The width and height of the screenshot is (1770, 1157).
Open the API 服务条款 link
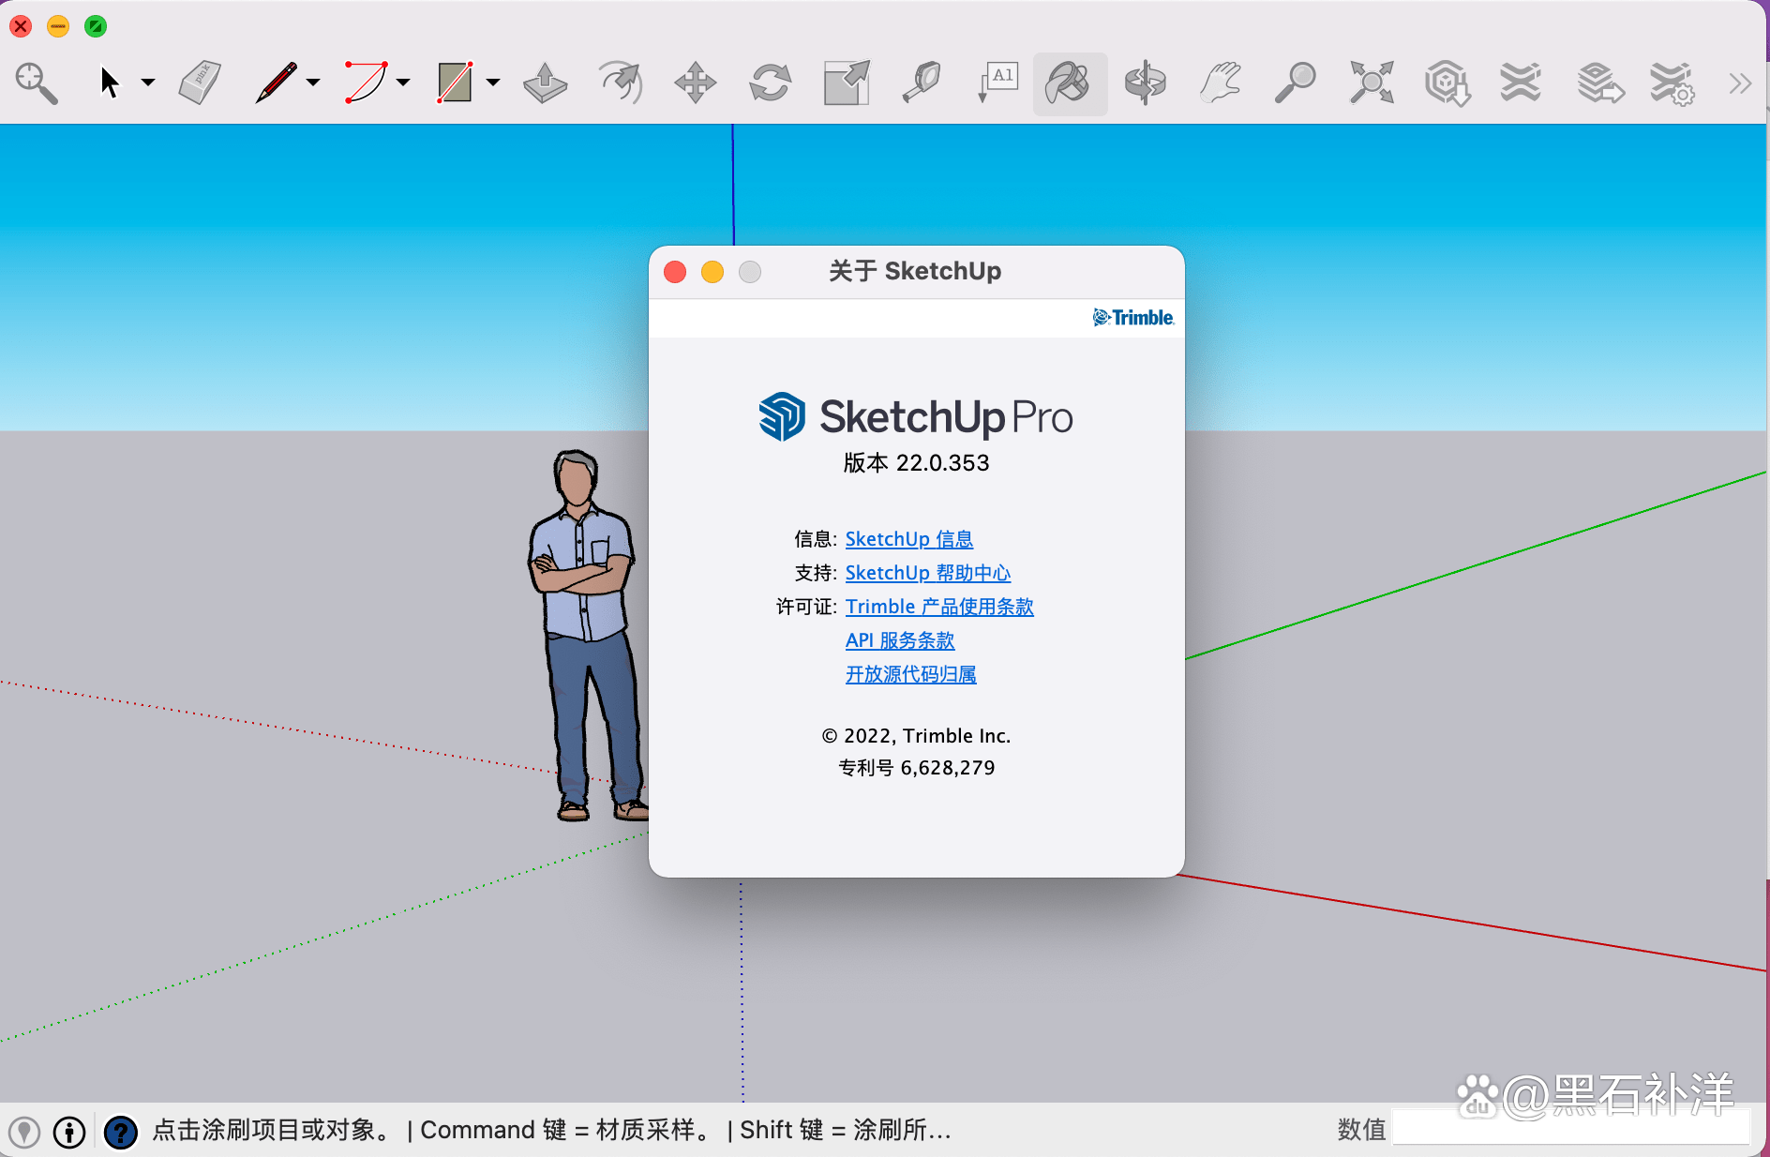[x=899, y=640]
